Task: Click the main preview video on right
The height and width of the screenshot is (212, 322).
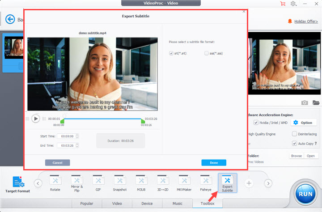Action: pyautogui.click(x=284, y=63)
